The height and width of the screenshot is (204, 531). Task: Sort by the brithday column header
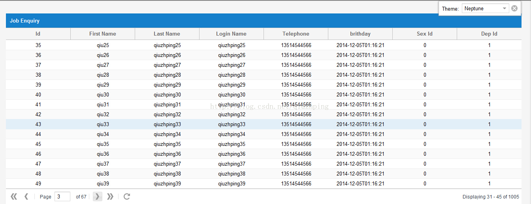[x=360, y=34]
